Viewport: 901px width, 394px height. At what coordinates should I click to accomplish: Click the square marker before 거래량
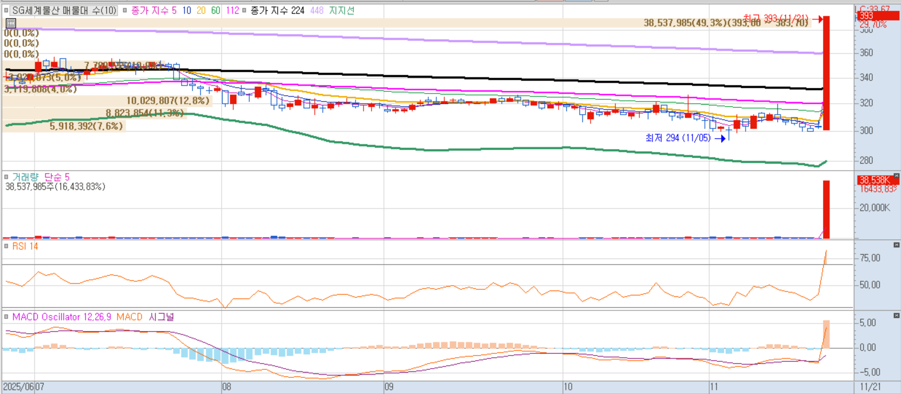[x=6, y=177]
